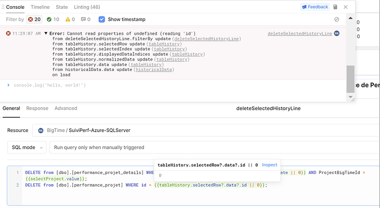Click the tableHistory.selectedRow?.data?.id expression in line 2
Screen dimensions: 380x208
point(210,185)
